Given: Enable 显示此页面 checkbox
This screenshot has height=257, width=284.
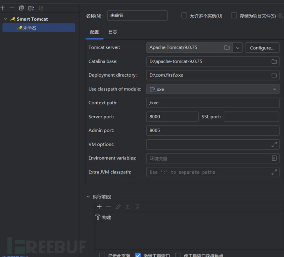Looking at the screenshot, I should click(x=102, y=255).
